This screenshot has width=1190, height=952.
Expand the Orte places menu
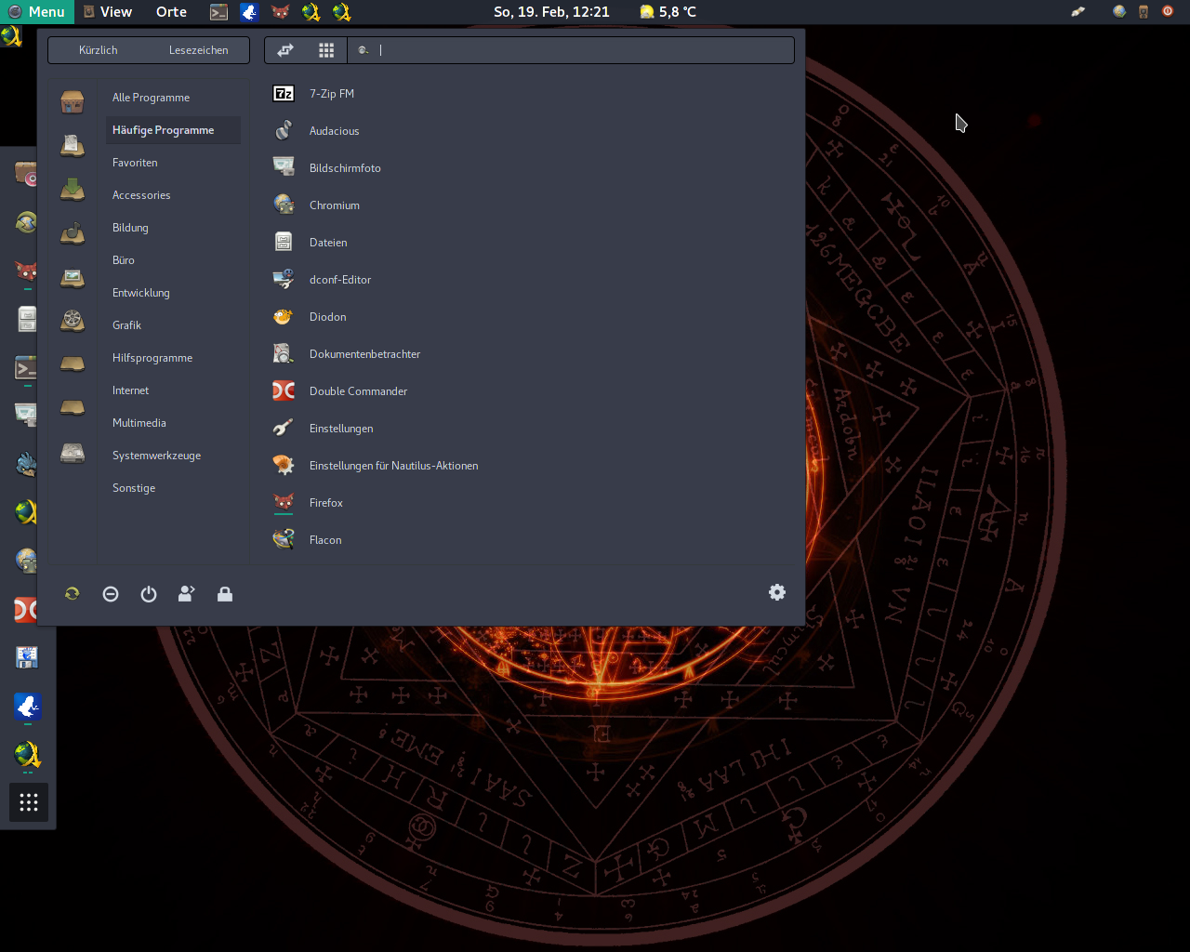coord(171,12)
